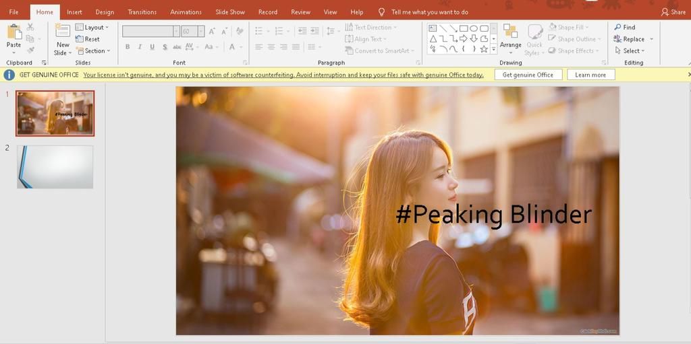Insert a New Slide
Image resolution: width=691 pixels, height=344 pixels.
coord(63,40)
